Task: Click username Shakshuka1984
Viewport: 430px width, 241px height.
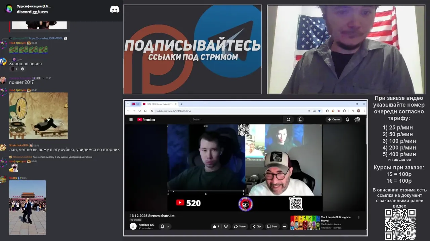Action: pyautogui.click(x=19, y=146)
